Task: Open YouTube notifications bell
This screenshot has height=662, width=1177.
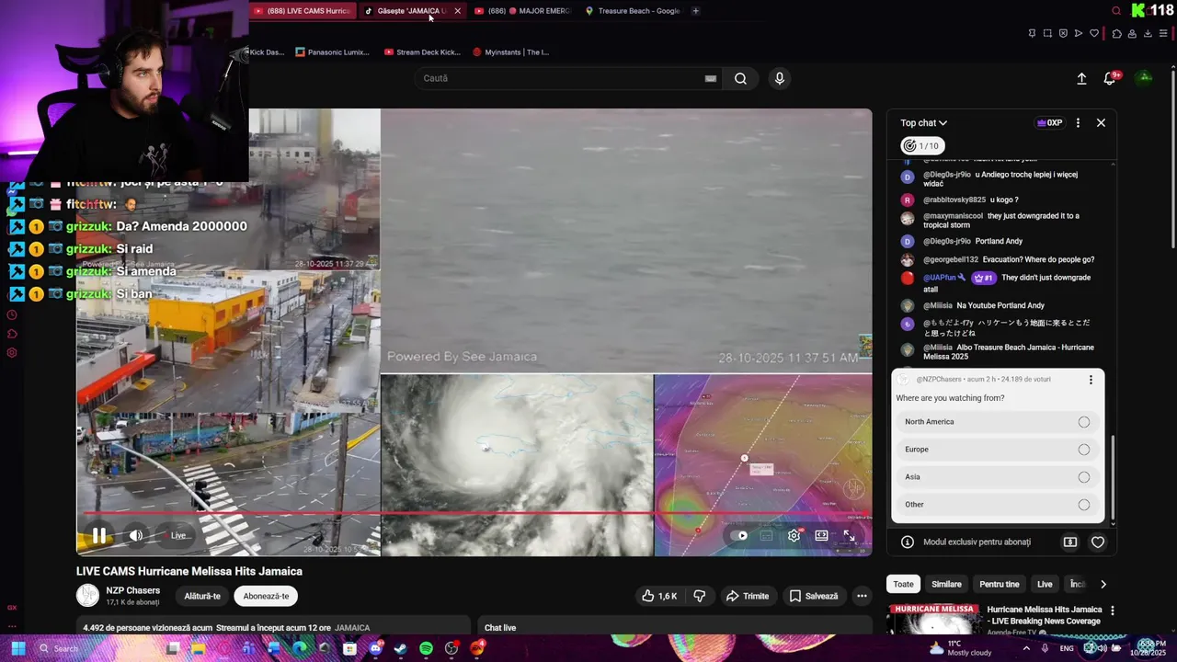Action: pos(1110,78)
